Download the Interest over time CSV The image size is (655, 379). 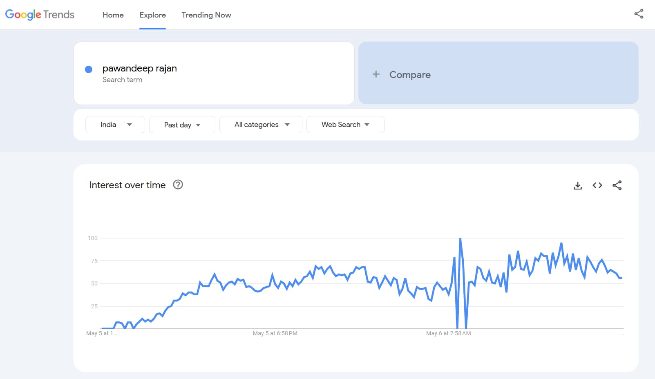(578, 185)
